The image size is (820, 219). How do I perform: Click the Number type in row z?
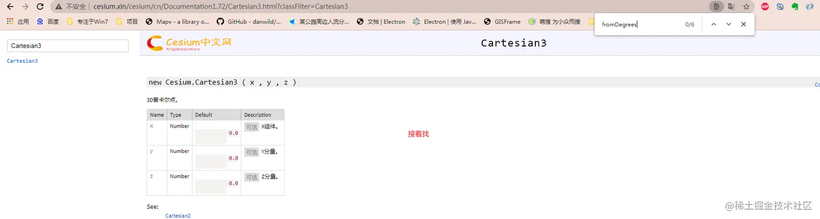coord(180,176)
